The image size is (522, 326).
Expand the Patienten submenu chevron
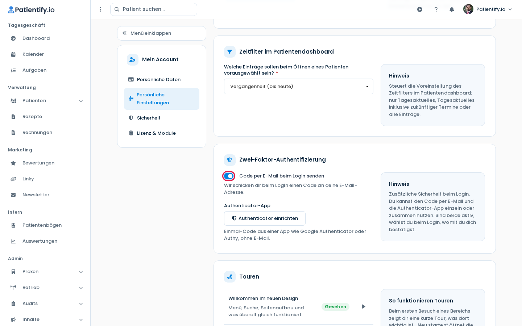[81, 101]
